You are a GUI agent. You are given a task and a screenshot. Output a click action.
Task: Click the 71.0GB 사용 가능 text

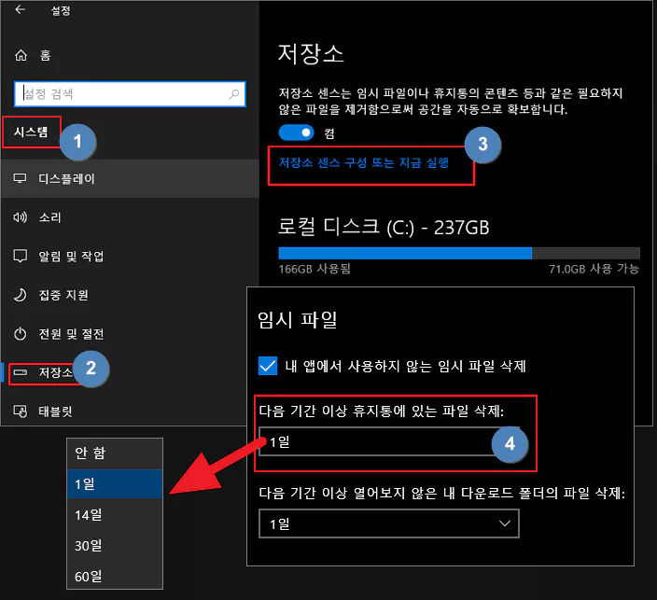click(x=594, y=269)
